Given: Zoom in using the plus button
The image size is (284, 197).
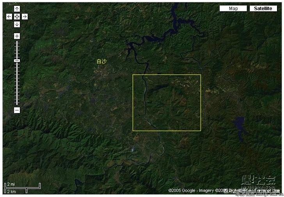Looking at the screenshot, I should pos(17,36).
